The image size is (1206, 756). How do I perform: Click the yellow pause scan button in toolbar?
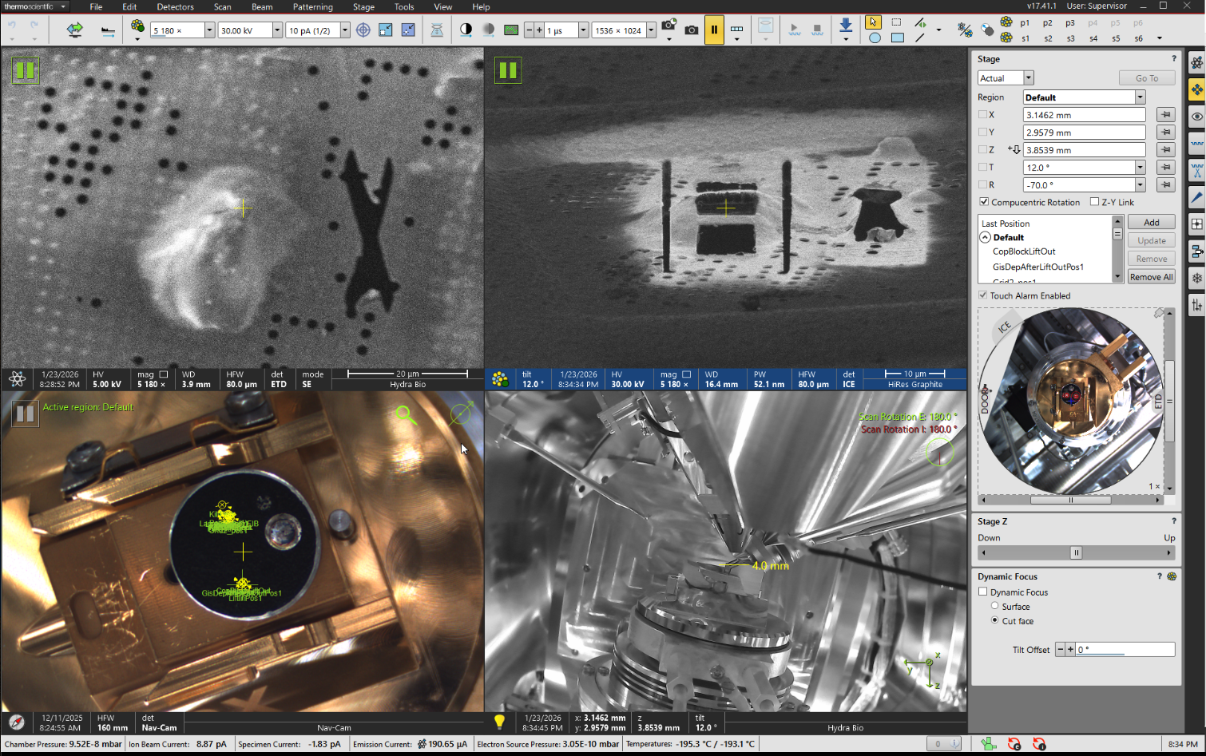point(714,30)
